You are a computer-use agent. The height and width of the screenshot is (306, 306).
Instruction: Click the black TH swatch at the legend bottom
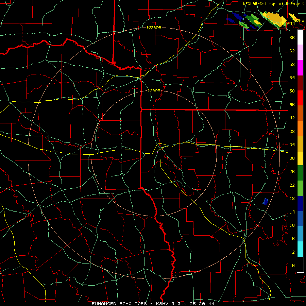pos(300,265)
